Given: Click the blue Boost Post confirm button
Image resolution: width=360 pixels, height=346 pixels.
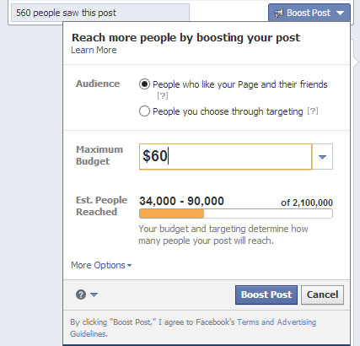Looking at the screenshot, I should tap(266, 295).
